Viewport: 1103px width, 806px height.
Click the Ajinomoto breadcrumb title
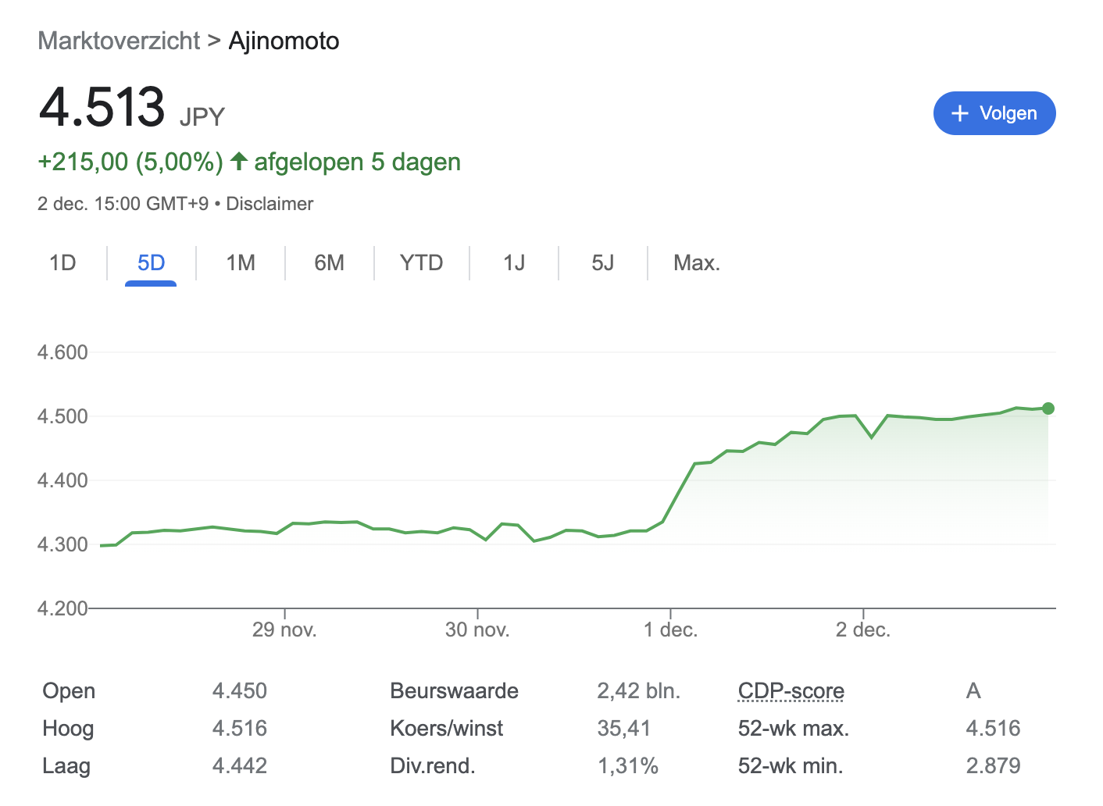click(284, 41)
